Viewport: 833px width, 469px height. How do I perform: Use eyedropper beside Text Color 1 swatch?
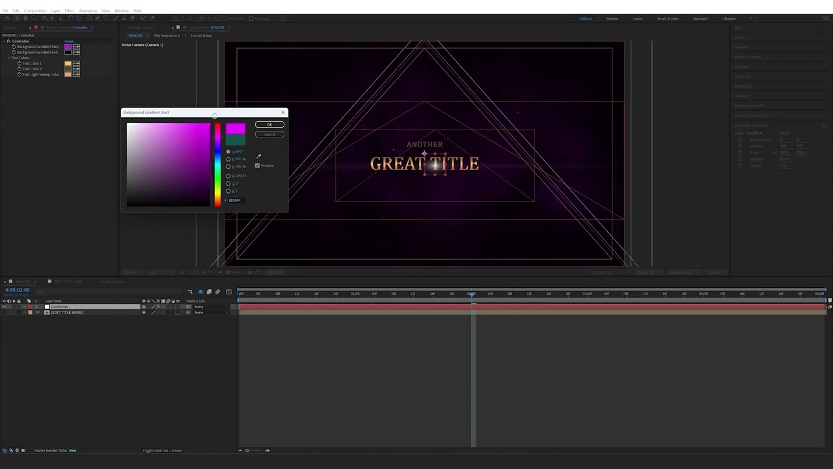[x=76, y=63]
